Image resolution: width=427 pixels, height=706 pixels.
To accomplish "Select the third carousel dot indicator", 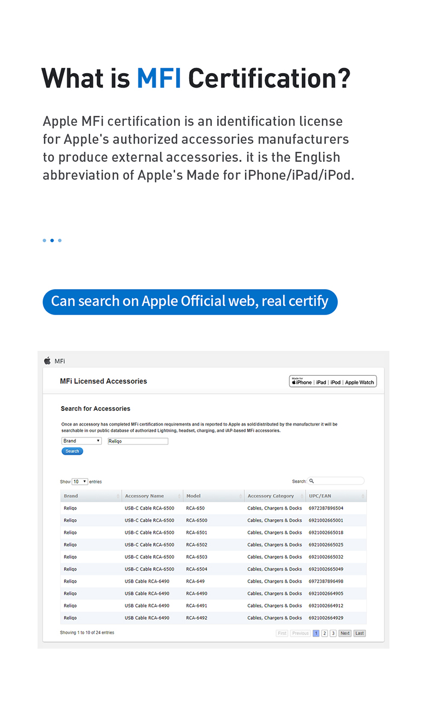I will [59, 240].
